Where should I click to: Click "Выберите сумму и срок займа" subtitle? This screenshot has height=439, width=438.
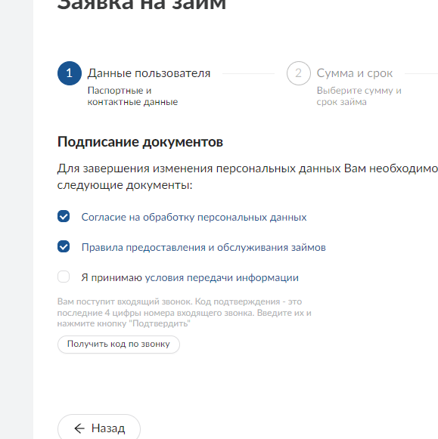[359, 96]
